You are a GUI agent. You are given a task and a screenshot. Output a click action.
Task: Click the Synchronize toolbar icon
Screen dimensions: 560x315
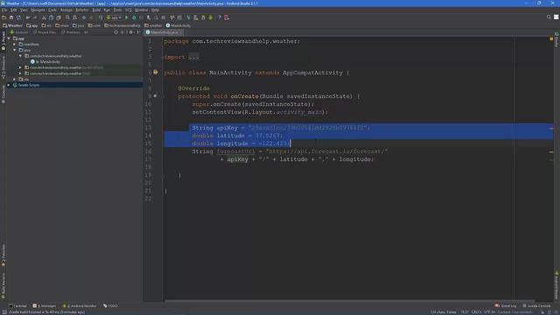point(18,17)
